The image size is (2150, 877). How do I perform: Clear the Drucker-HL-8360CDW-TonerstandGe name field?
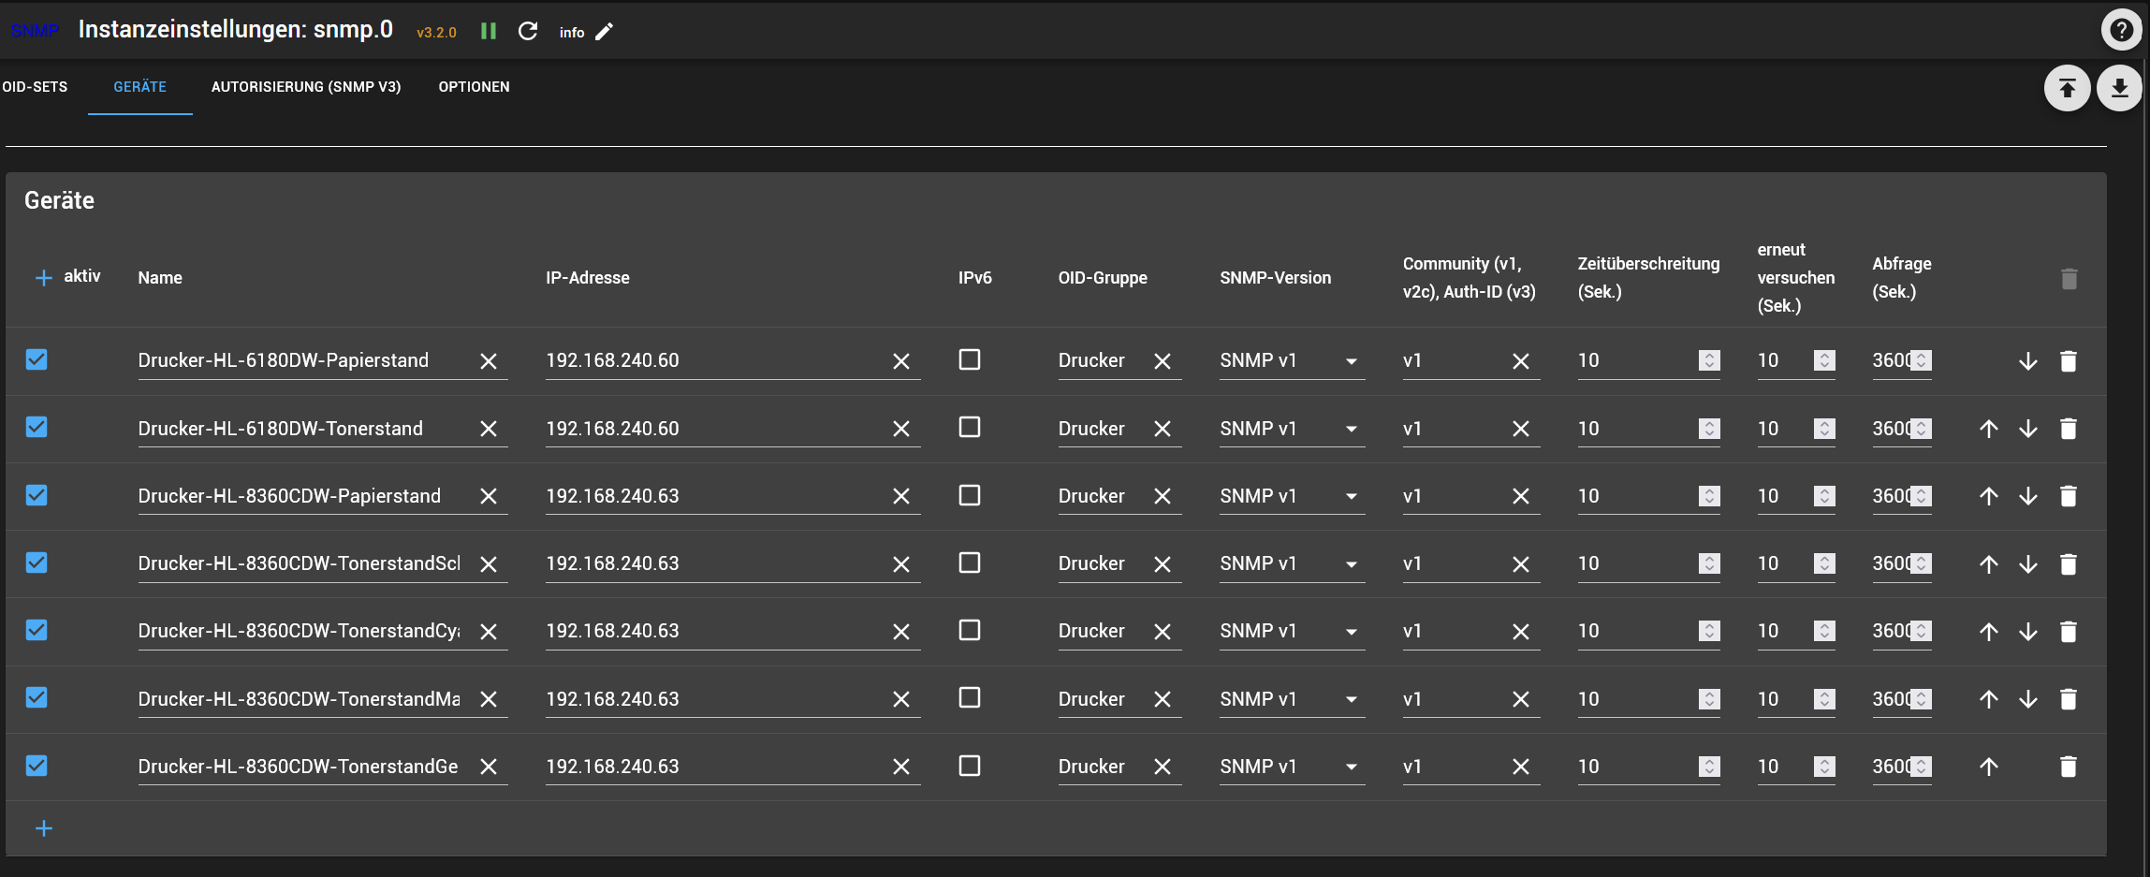[x=489, y=767]
